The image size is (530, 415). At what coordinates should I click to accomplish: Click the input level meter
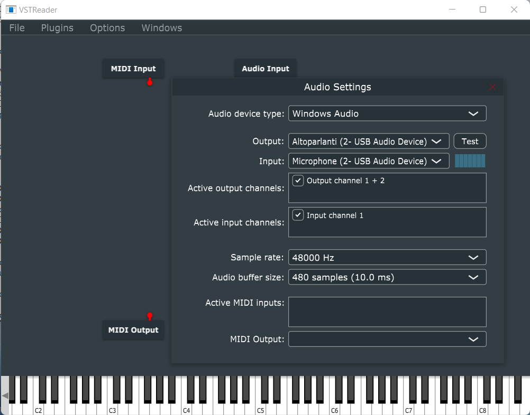pos(470,161)
